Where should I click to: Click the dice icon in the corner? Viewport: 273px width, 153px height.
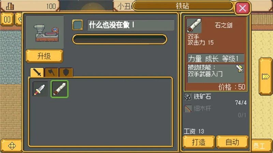pyautogui.click(x=12, y=146)
